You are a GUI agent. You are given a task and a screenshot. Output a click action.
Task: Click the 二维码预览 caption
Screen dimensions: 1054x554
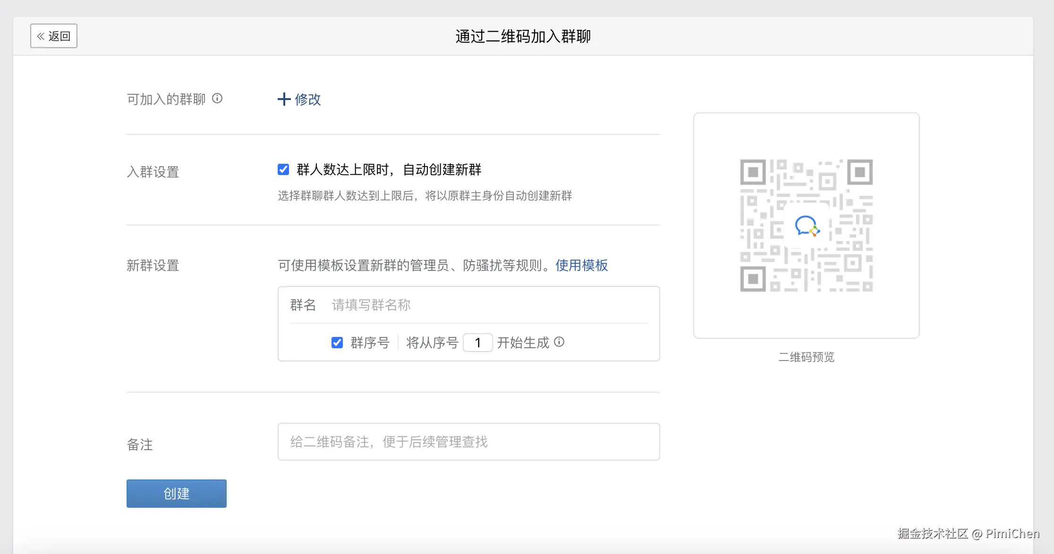point(806,357)
